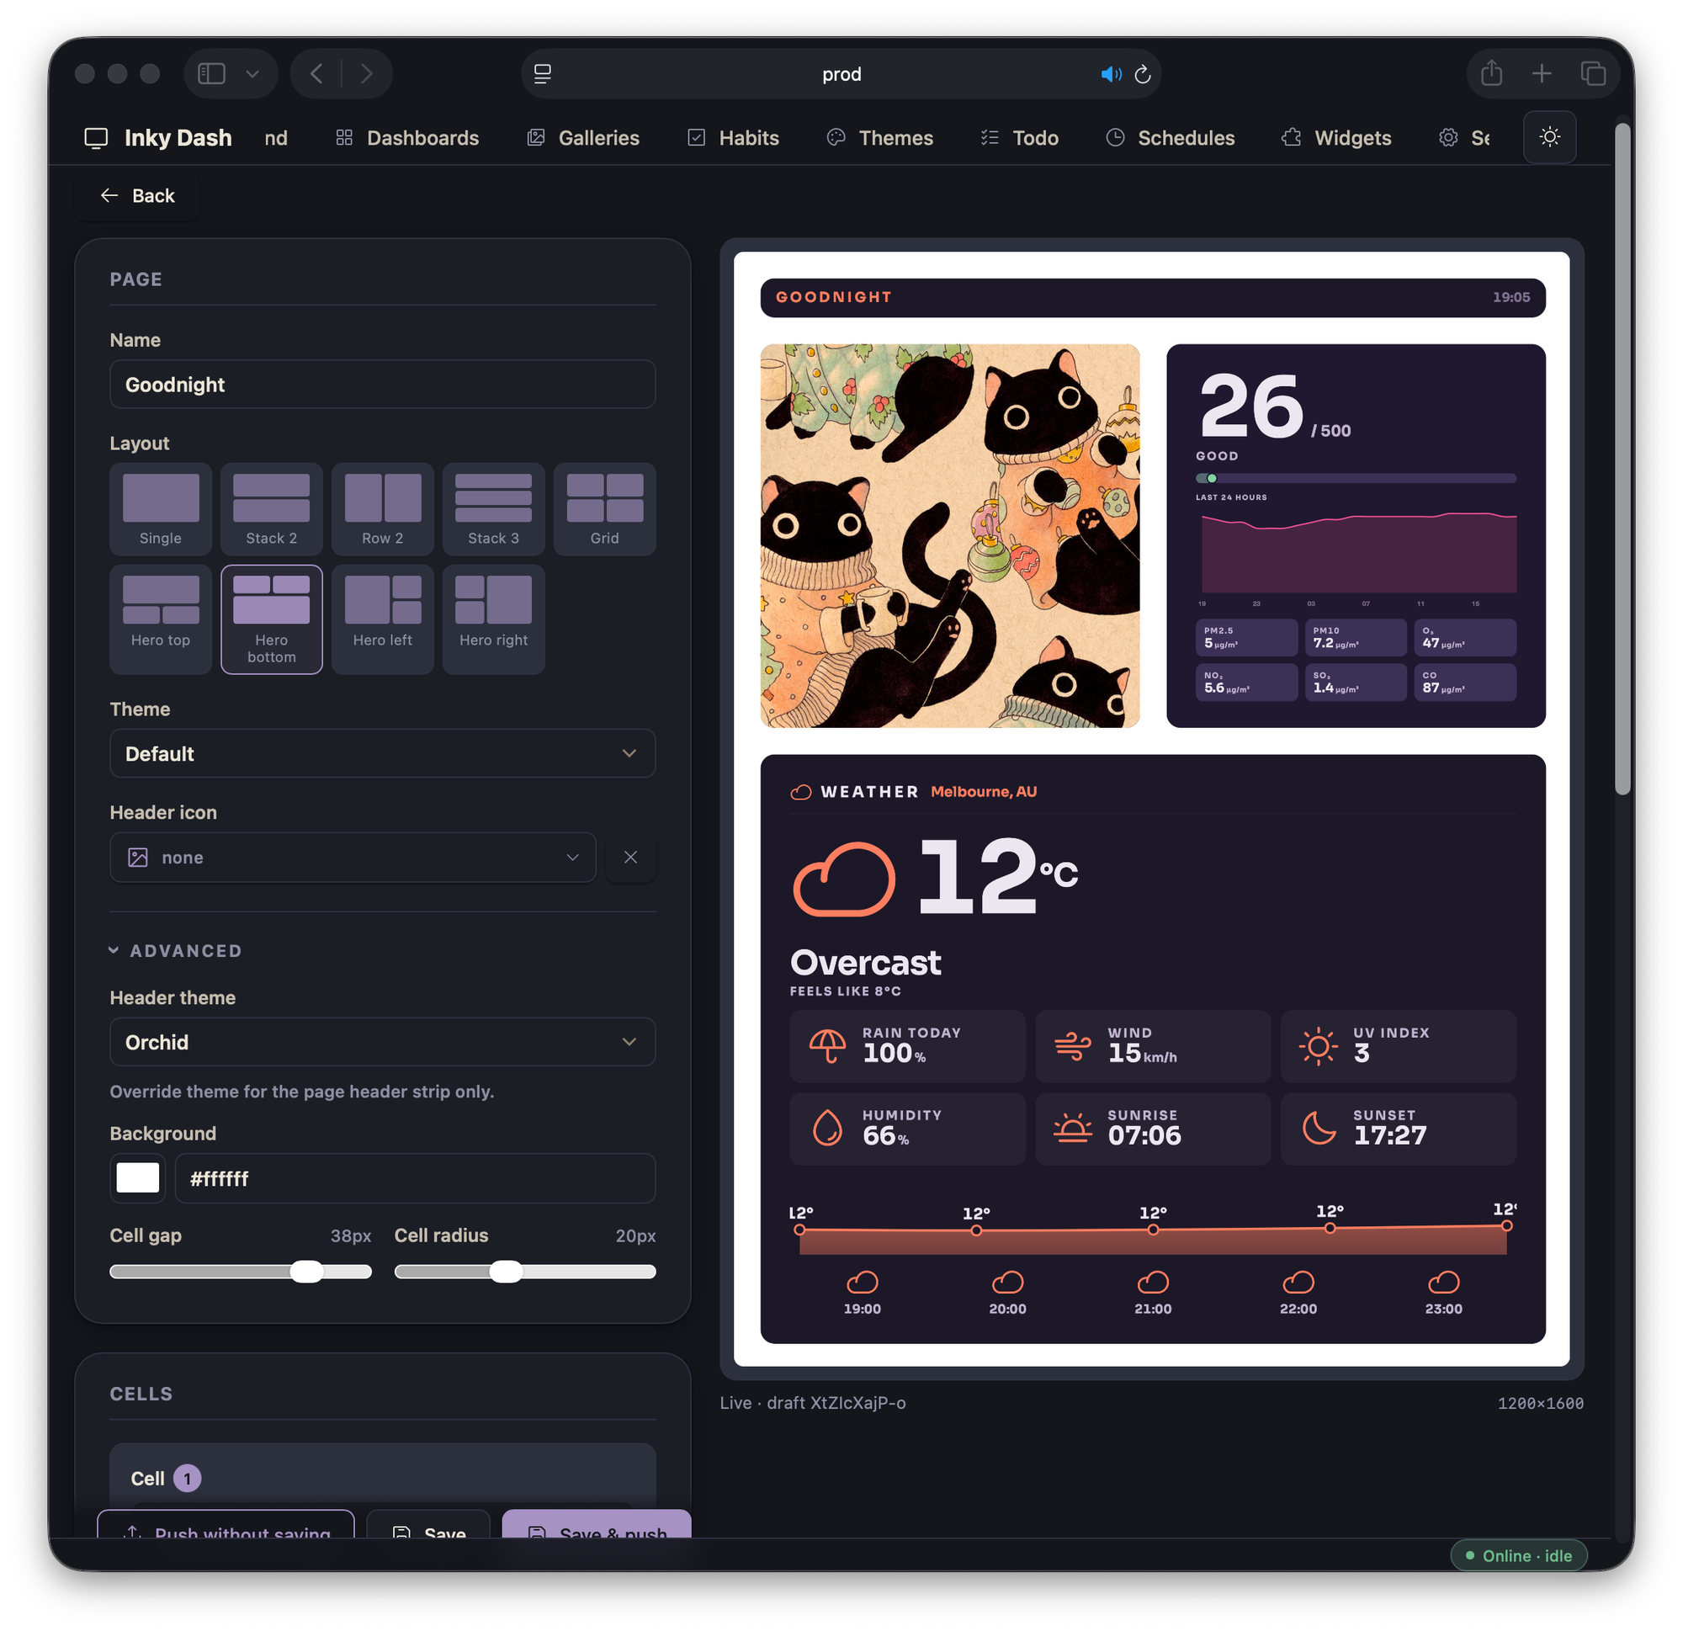Click the 21:00 forecast cloud icon
Screen dimensions: 1683x1631
1153,1283
